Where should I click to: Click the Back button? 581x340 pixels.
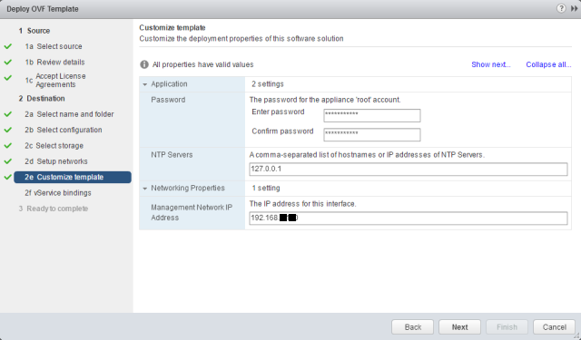(x=412, y=327)
